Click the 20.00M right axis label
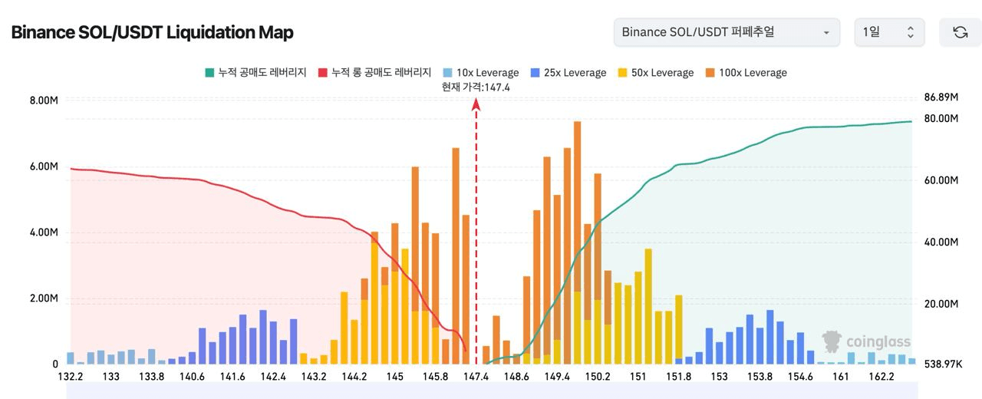 click(942, 304)
